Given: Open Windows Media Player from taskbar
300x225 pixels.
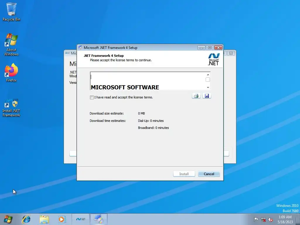Looking at the screenshot, I should point(62,219).
